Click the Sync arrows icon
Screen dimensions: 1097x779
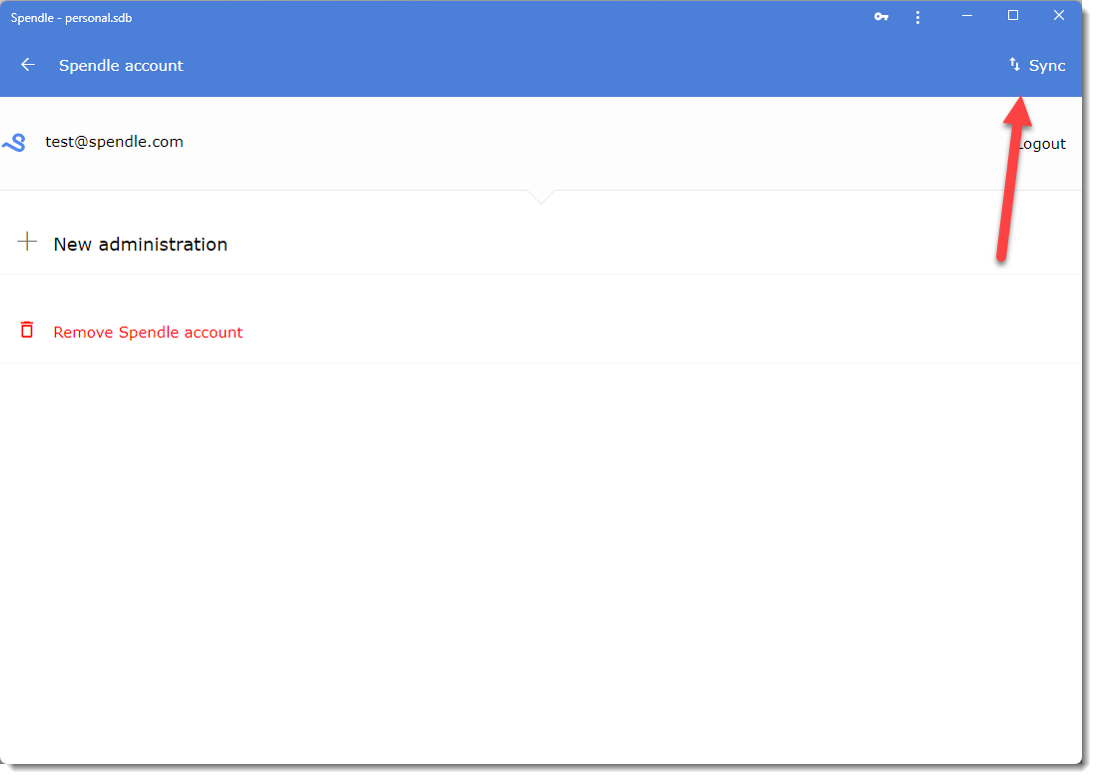(x=1014, y=65)
